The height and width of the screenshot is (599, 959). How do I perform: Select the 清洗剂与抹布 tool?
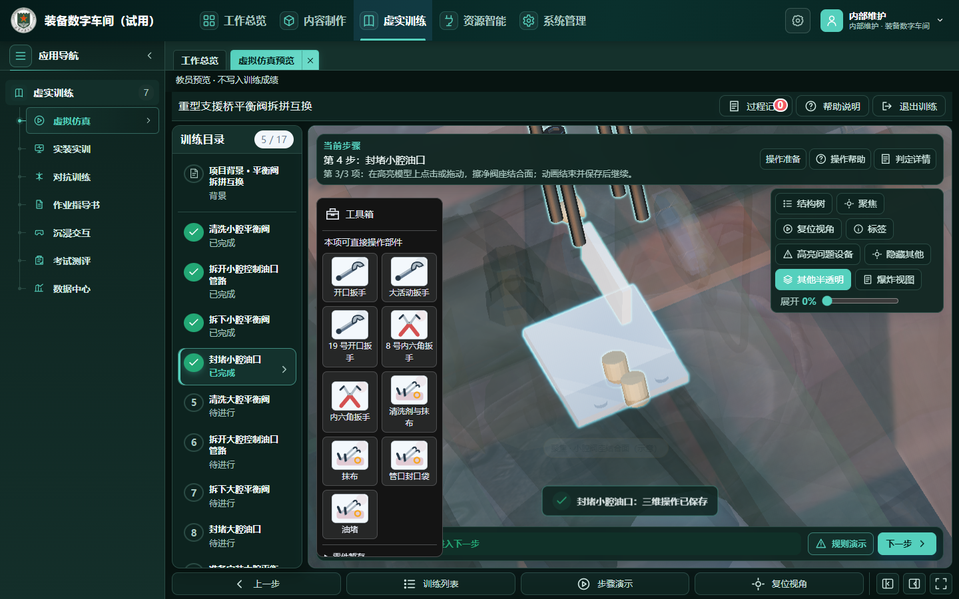pyautogui.click(x=409, y=402)
